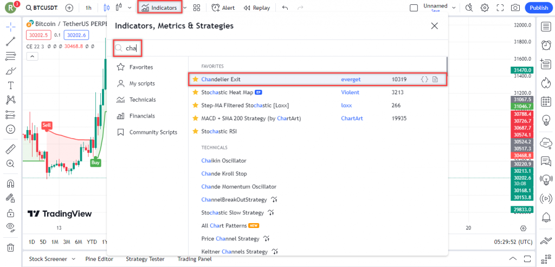The image size is (555, 267).
Task: Activate the zoom in tool
Action: [x=11, y=164]
